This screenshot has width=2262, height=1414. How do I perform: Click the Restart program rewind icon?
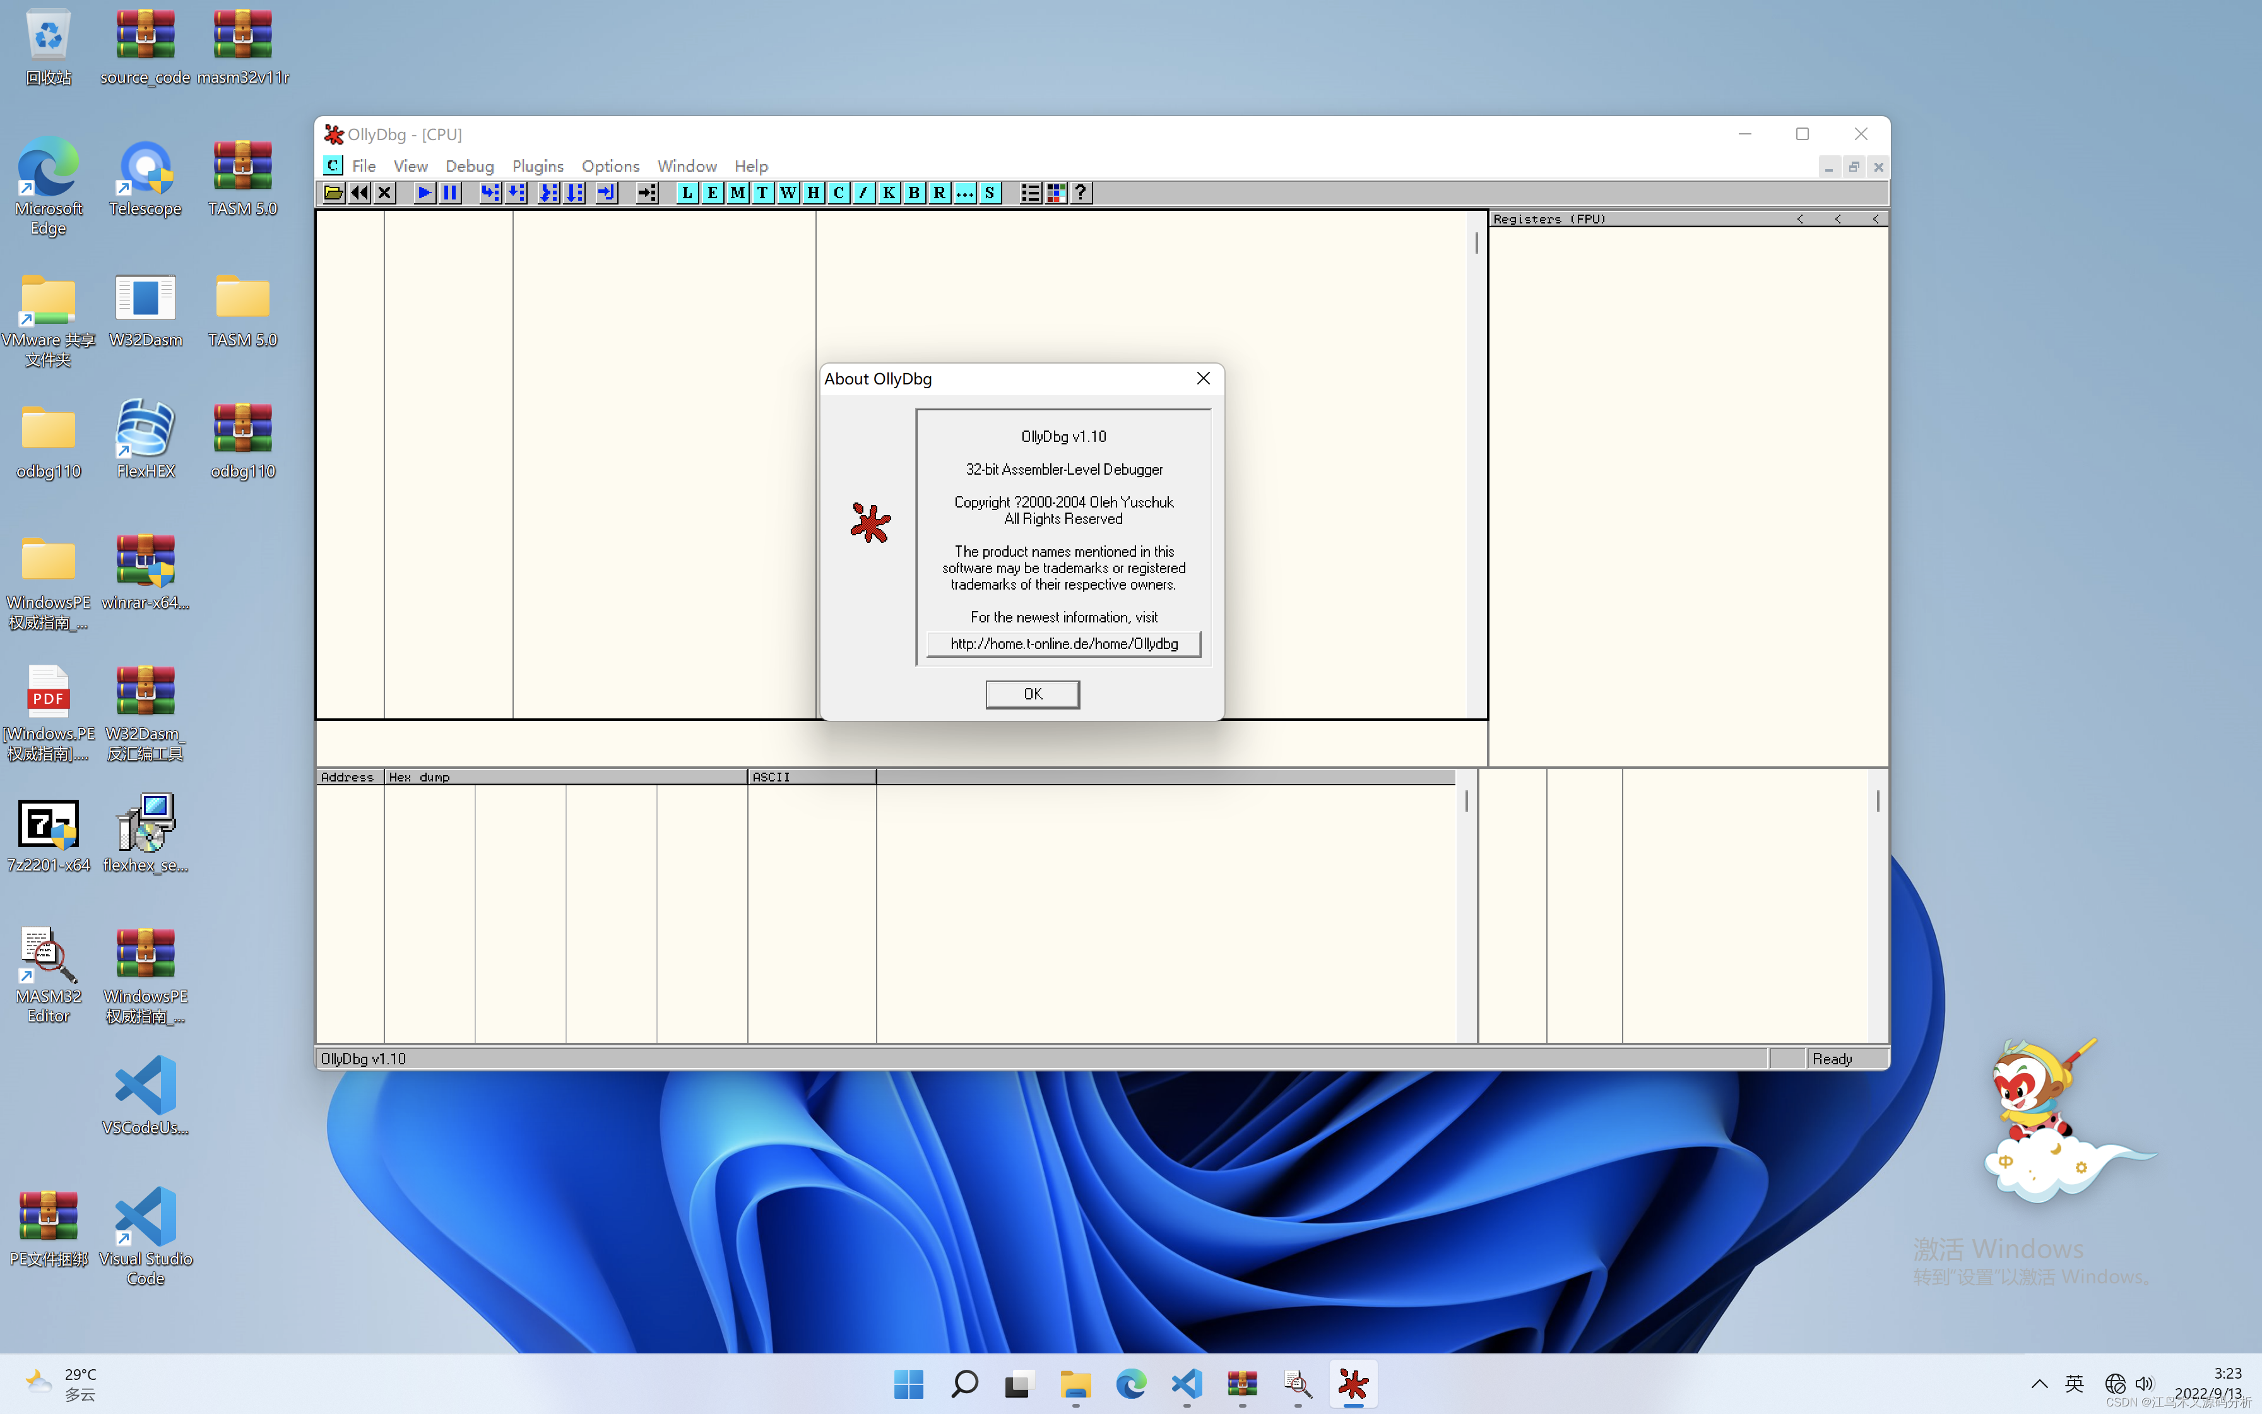pos(359,193)
